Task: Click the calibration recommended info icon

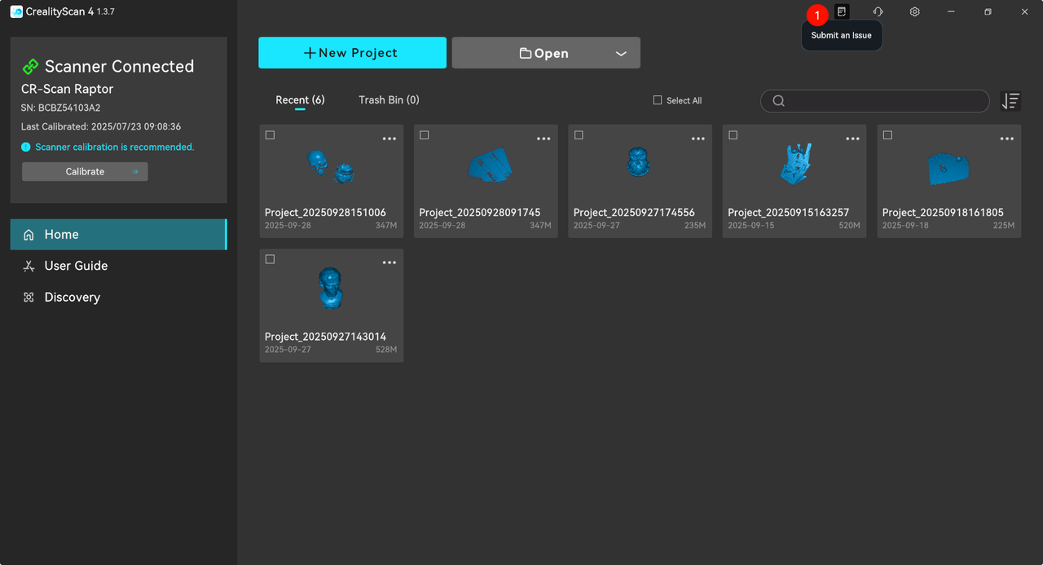Action: tap(26, 148)
